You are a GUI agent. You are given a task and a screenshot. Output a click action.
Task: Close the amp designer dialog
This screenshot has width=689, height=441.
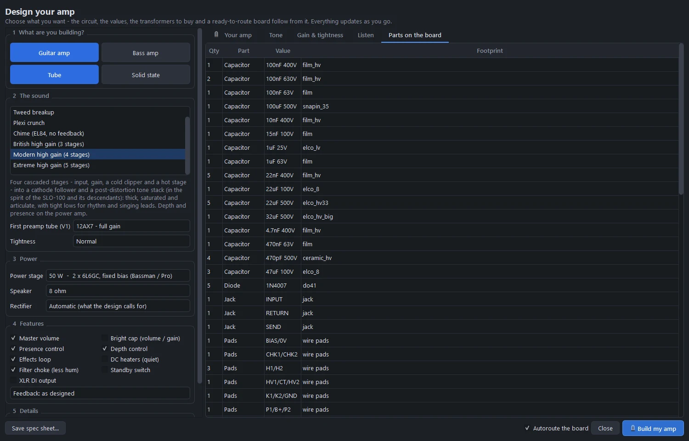(605, 428)
